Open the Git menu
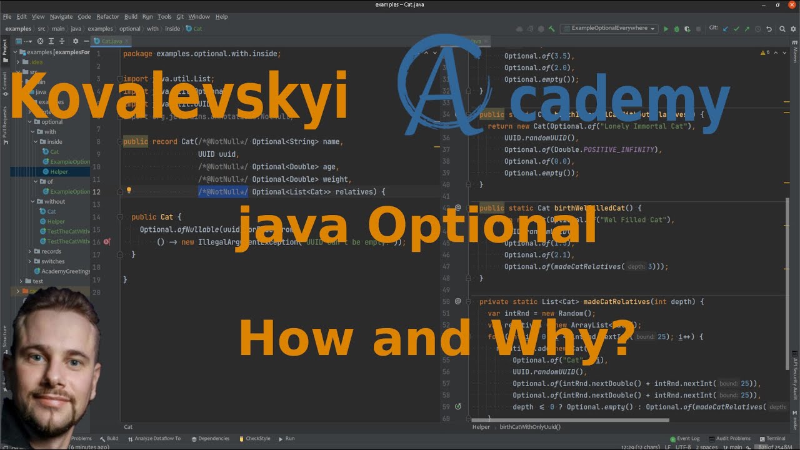 pyautogui.click(x=180, y=17)
